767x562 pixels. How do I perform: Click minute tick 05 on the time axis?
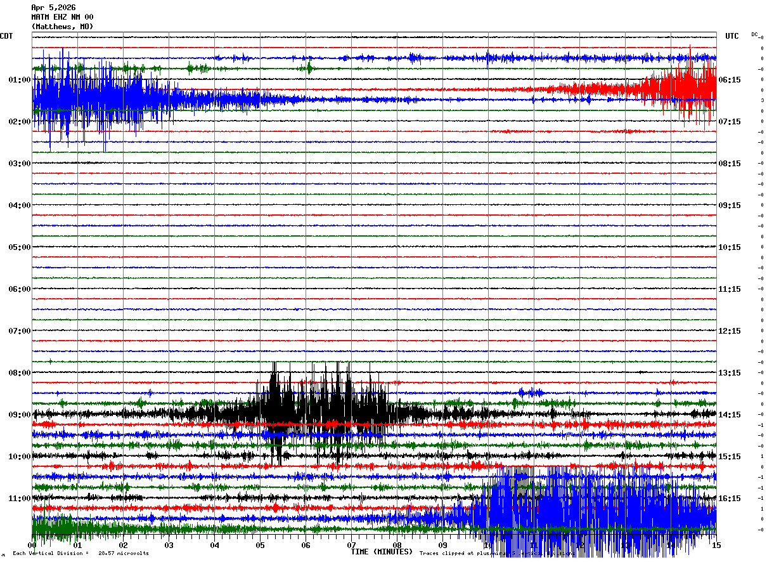[x=260, y=546]
